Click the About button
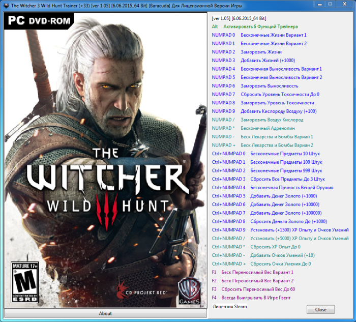This screenshot has height=322, width=356. (x=105, y=313)
